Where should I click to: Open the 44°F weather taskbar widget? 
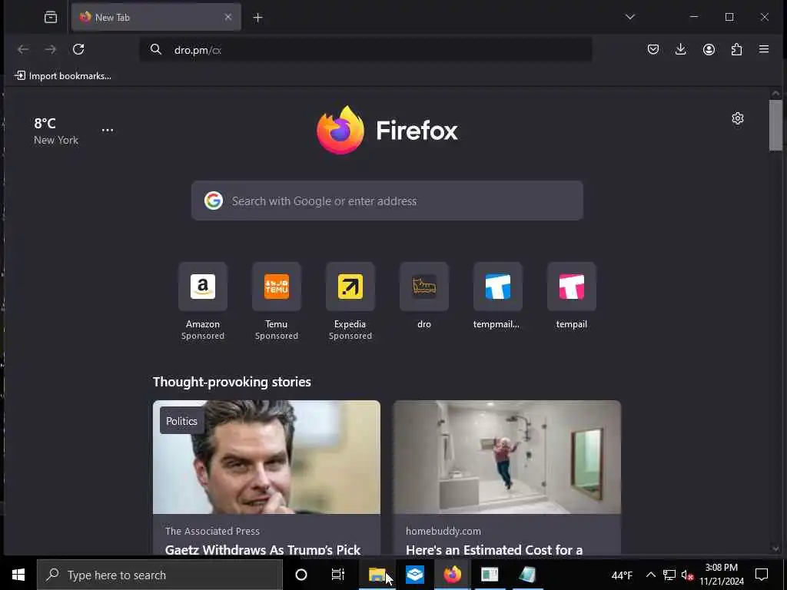(622, 575)
